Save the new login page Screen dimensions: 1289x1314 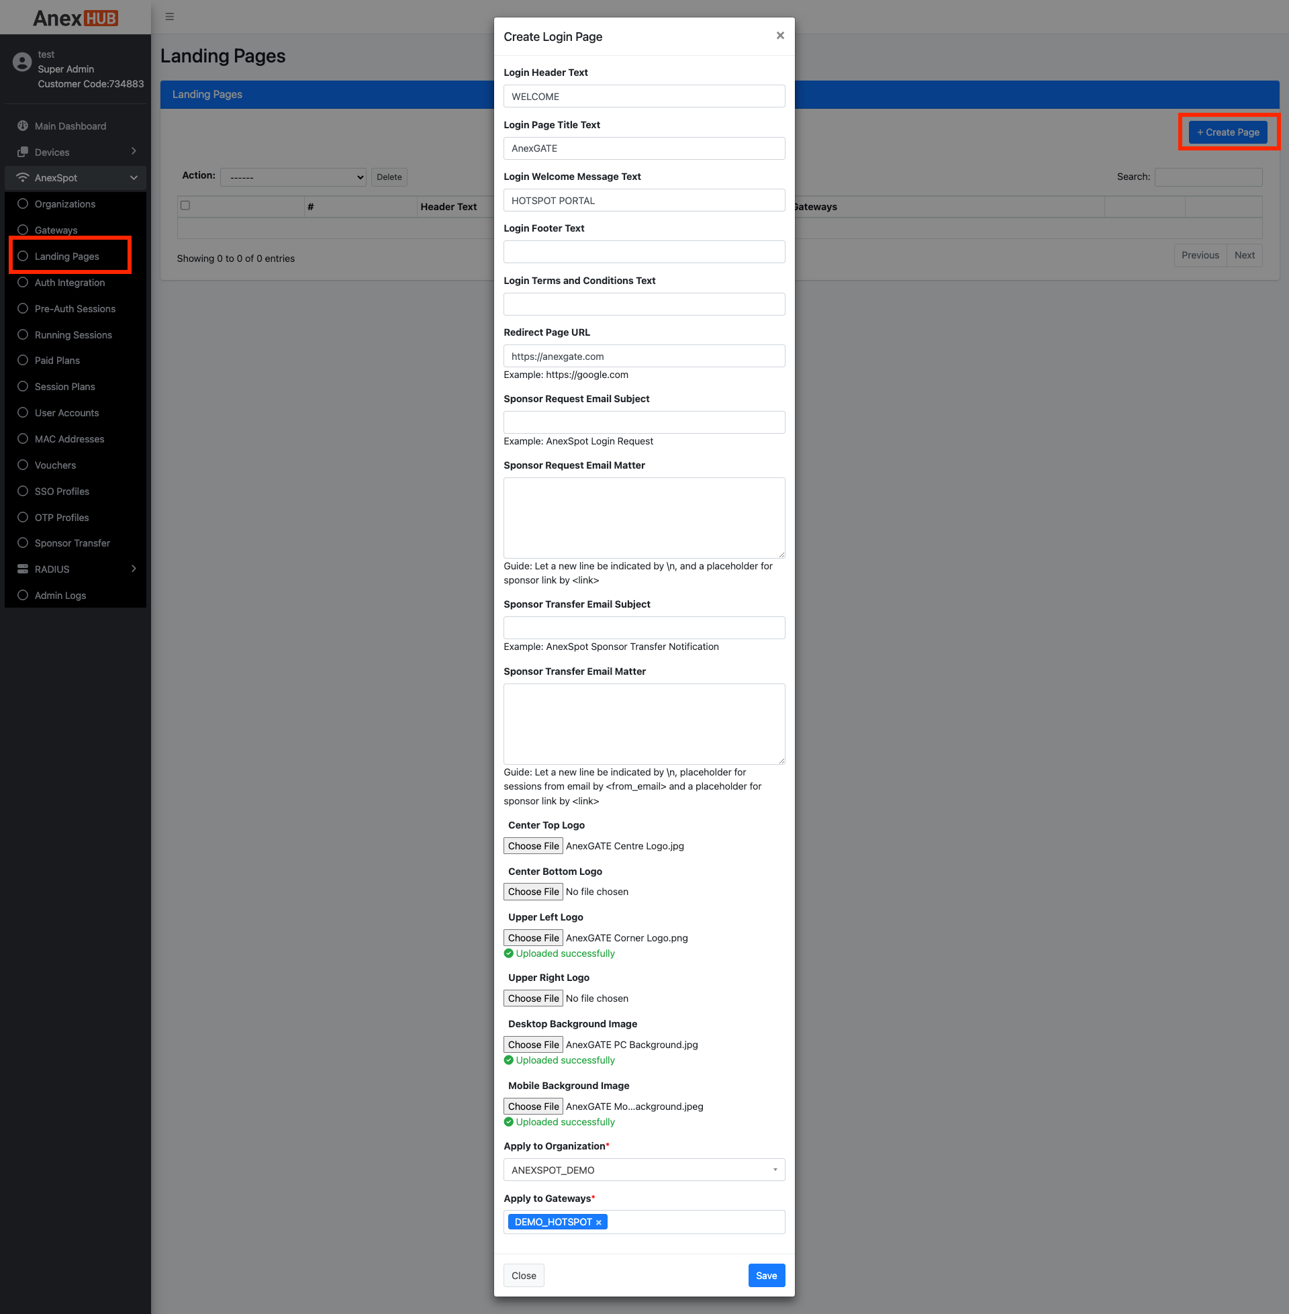tap(766, 1275)
